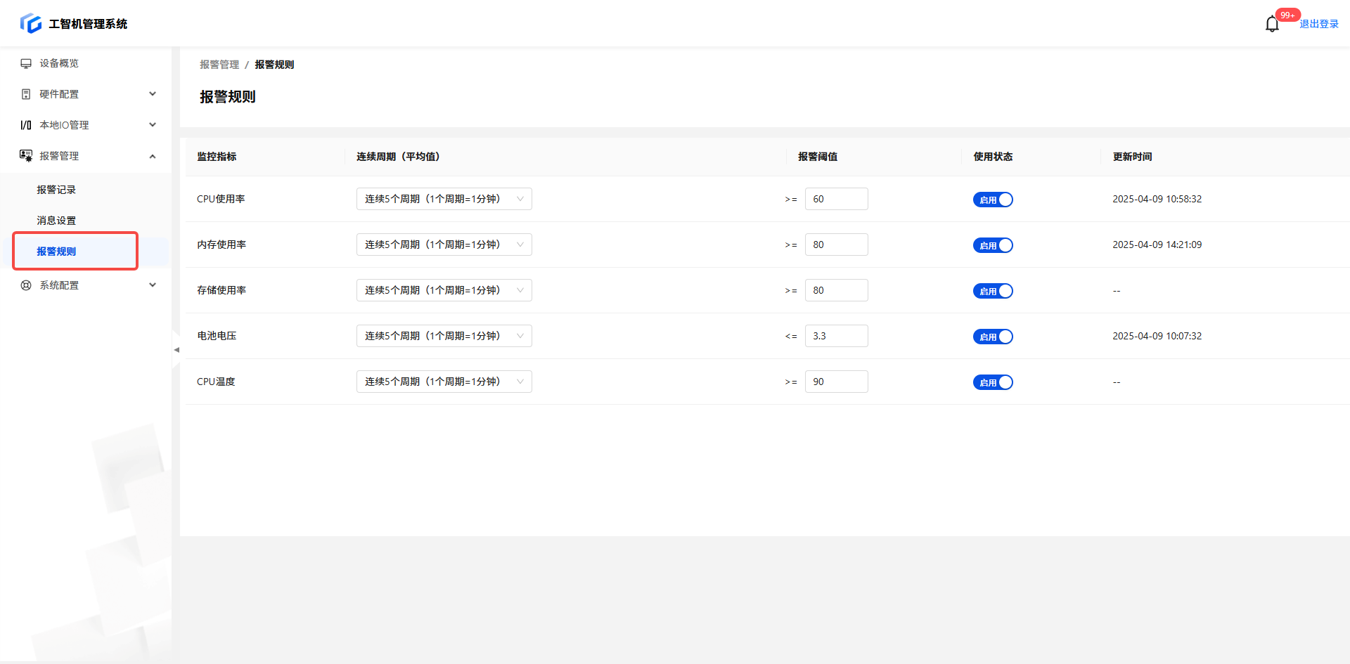The width and height of the screenshot is (1350, 664).
Task: Select 消息设置 in the sidebar
Action: click(56, 221)
